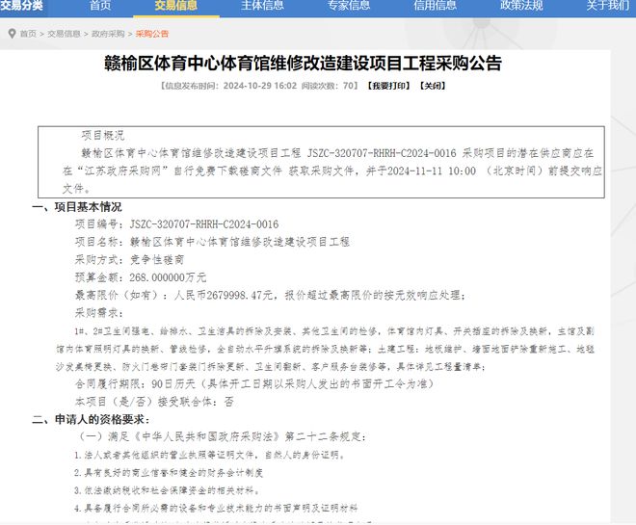Click the 最高限价 人民币2679998.47元 line

(270, 296)
